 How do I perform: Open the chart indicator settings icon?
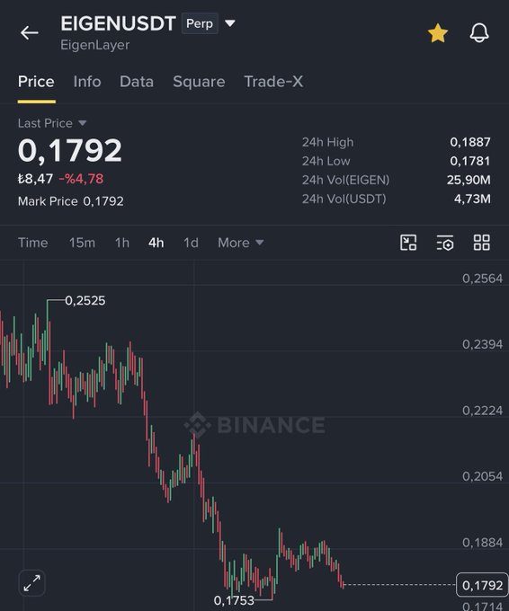tap(444, 243)
